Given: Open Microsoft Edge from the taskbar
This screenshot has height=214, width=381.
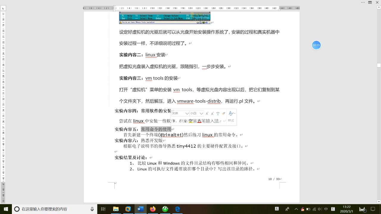Looking at the screenshot, I should (x=177, y=209).
